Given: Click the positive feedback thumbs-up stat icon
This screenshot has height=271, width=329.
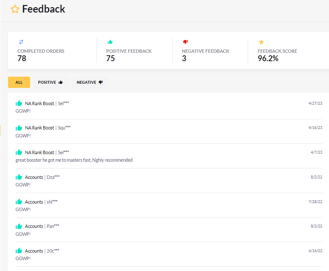Looking at the screenshot, I should (110, 42).
